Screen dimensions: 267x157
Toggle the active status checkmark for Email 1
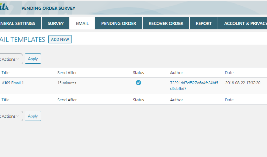coord(138,83)
